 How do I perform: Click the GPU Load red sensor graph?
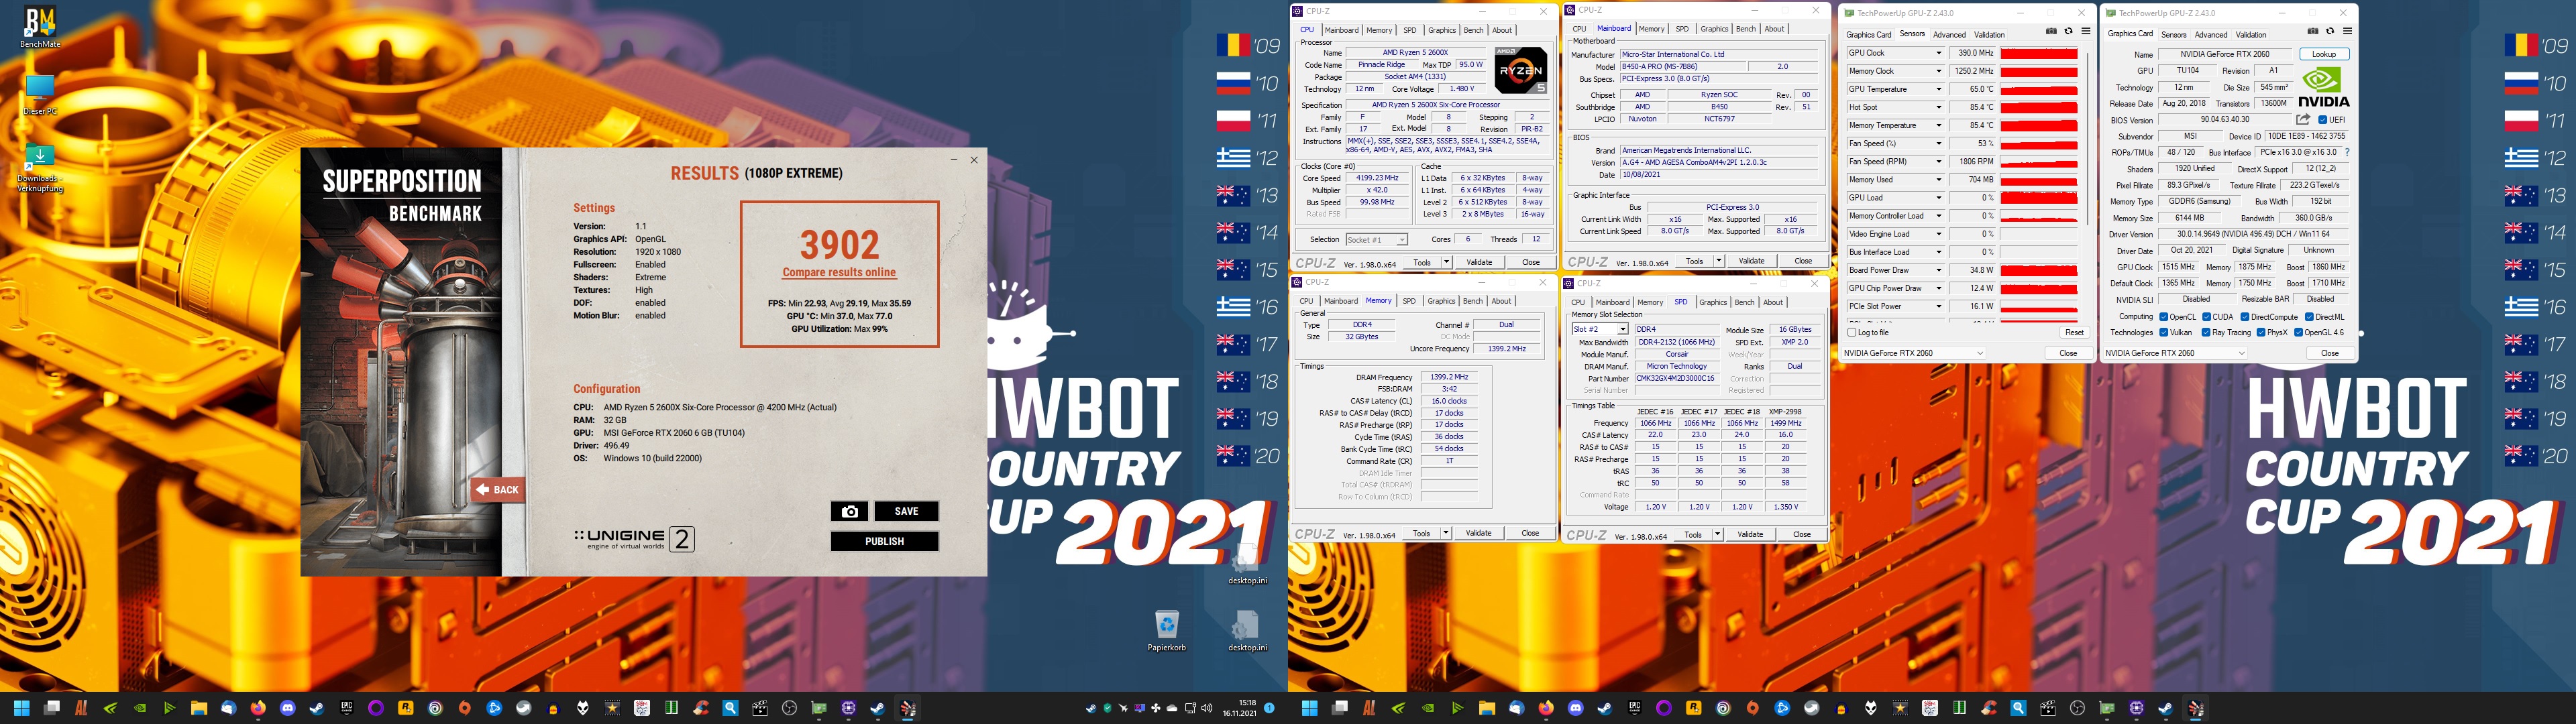[x=2040, y=198]
